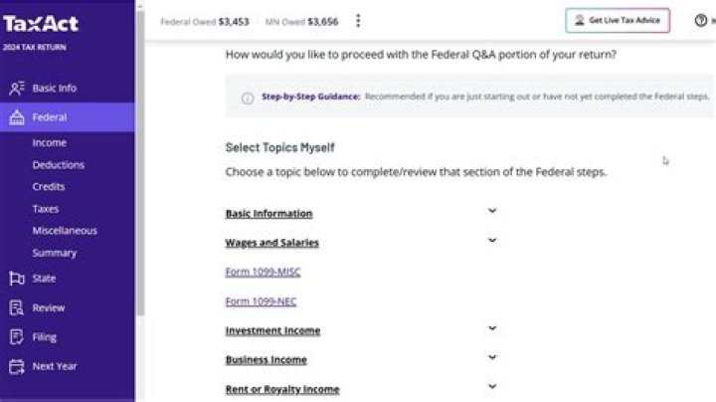
Task: Expand the Investment Income chevron
Action: 492,328
